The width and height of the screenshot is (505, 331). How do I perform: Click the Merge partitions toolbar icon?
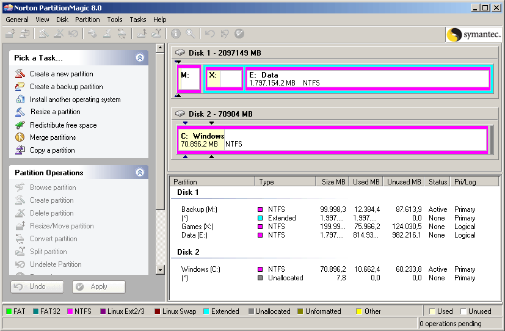142,34
